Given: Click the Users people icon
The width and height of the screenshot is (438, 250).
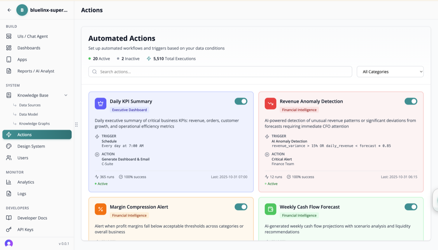Looking at the screenshot, I should coord(9,158).
